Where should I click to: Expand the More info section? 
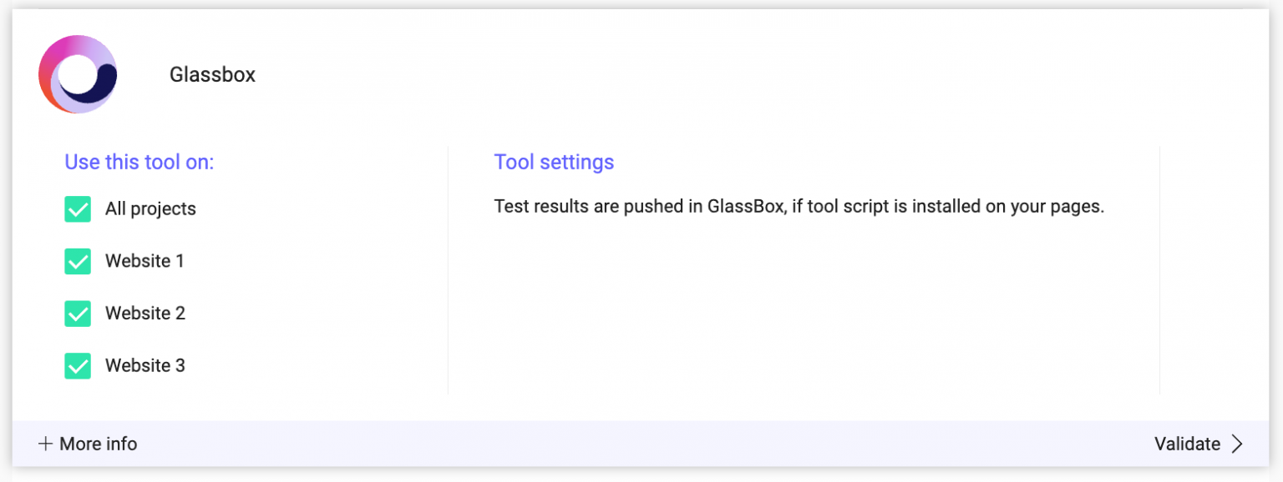tap(98, 444)
